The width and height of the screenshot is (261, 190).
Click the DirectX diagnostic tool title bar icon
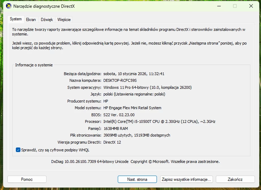point(9,6)
